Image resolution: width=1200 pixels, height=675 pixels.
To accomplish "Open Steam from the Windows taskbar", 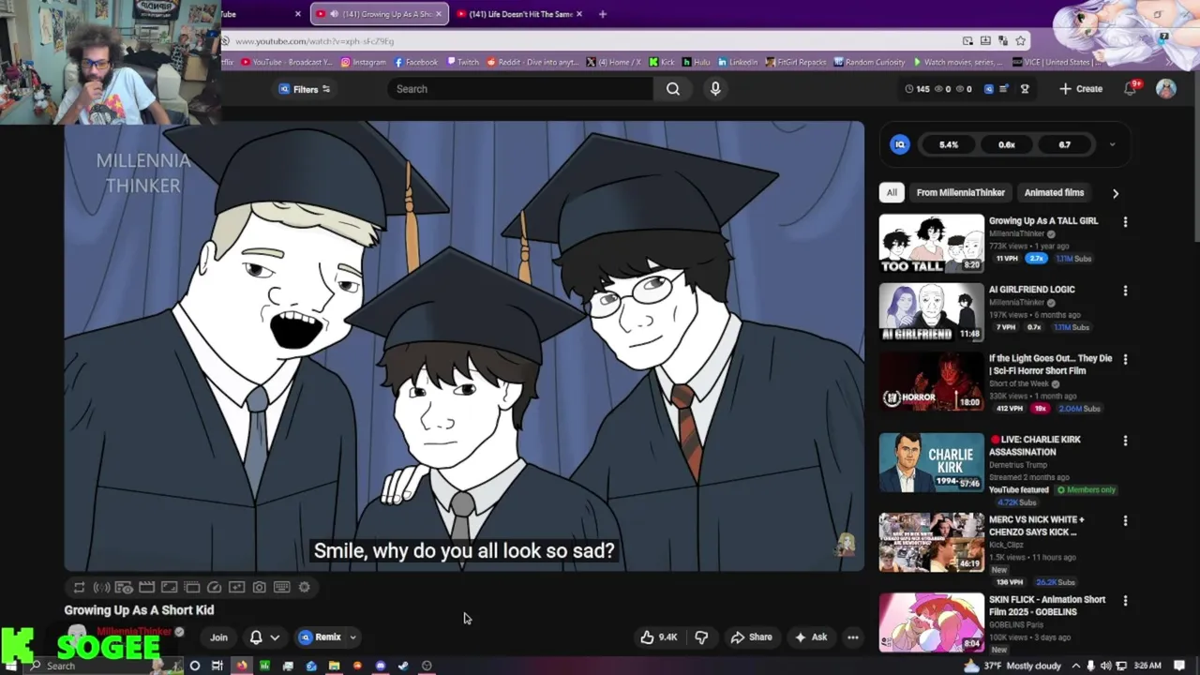I will [403, 666].
